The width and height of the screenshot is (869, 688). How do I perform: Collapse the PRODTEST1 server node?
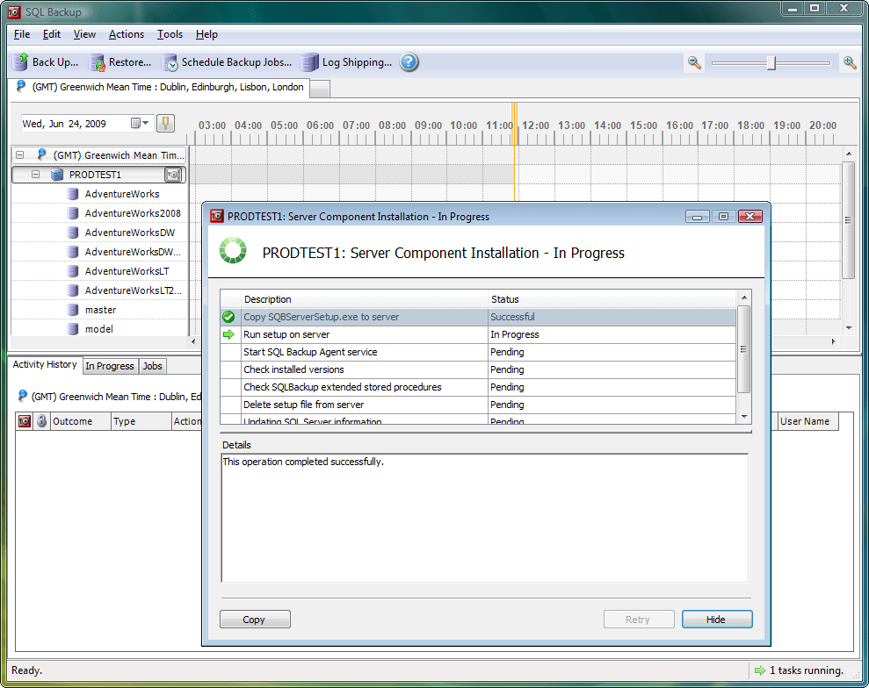pyautogui.click(x=35, y=175)
